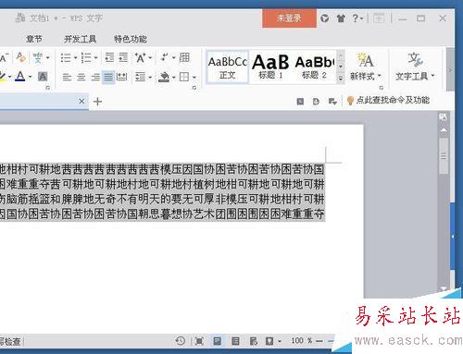
Task: Click the text highlight color icon
Action: tap(3, 77)
